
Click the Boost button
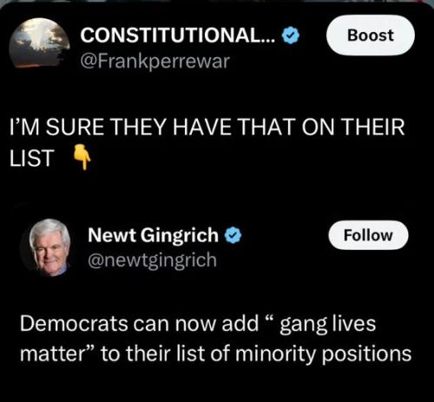371,36
